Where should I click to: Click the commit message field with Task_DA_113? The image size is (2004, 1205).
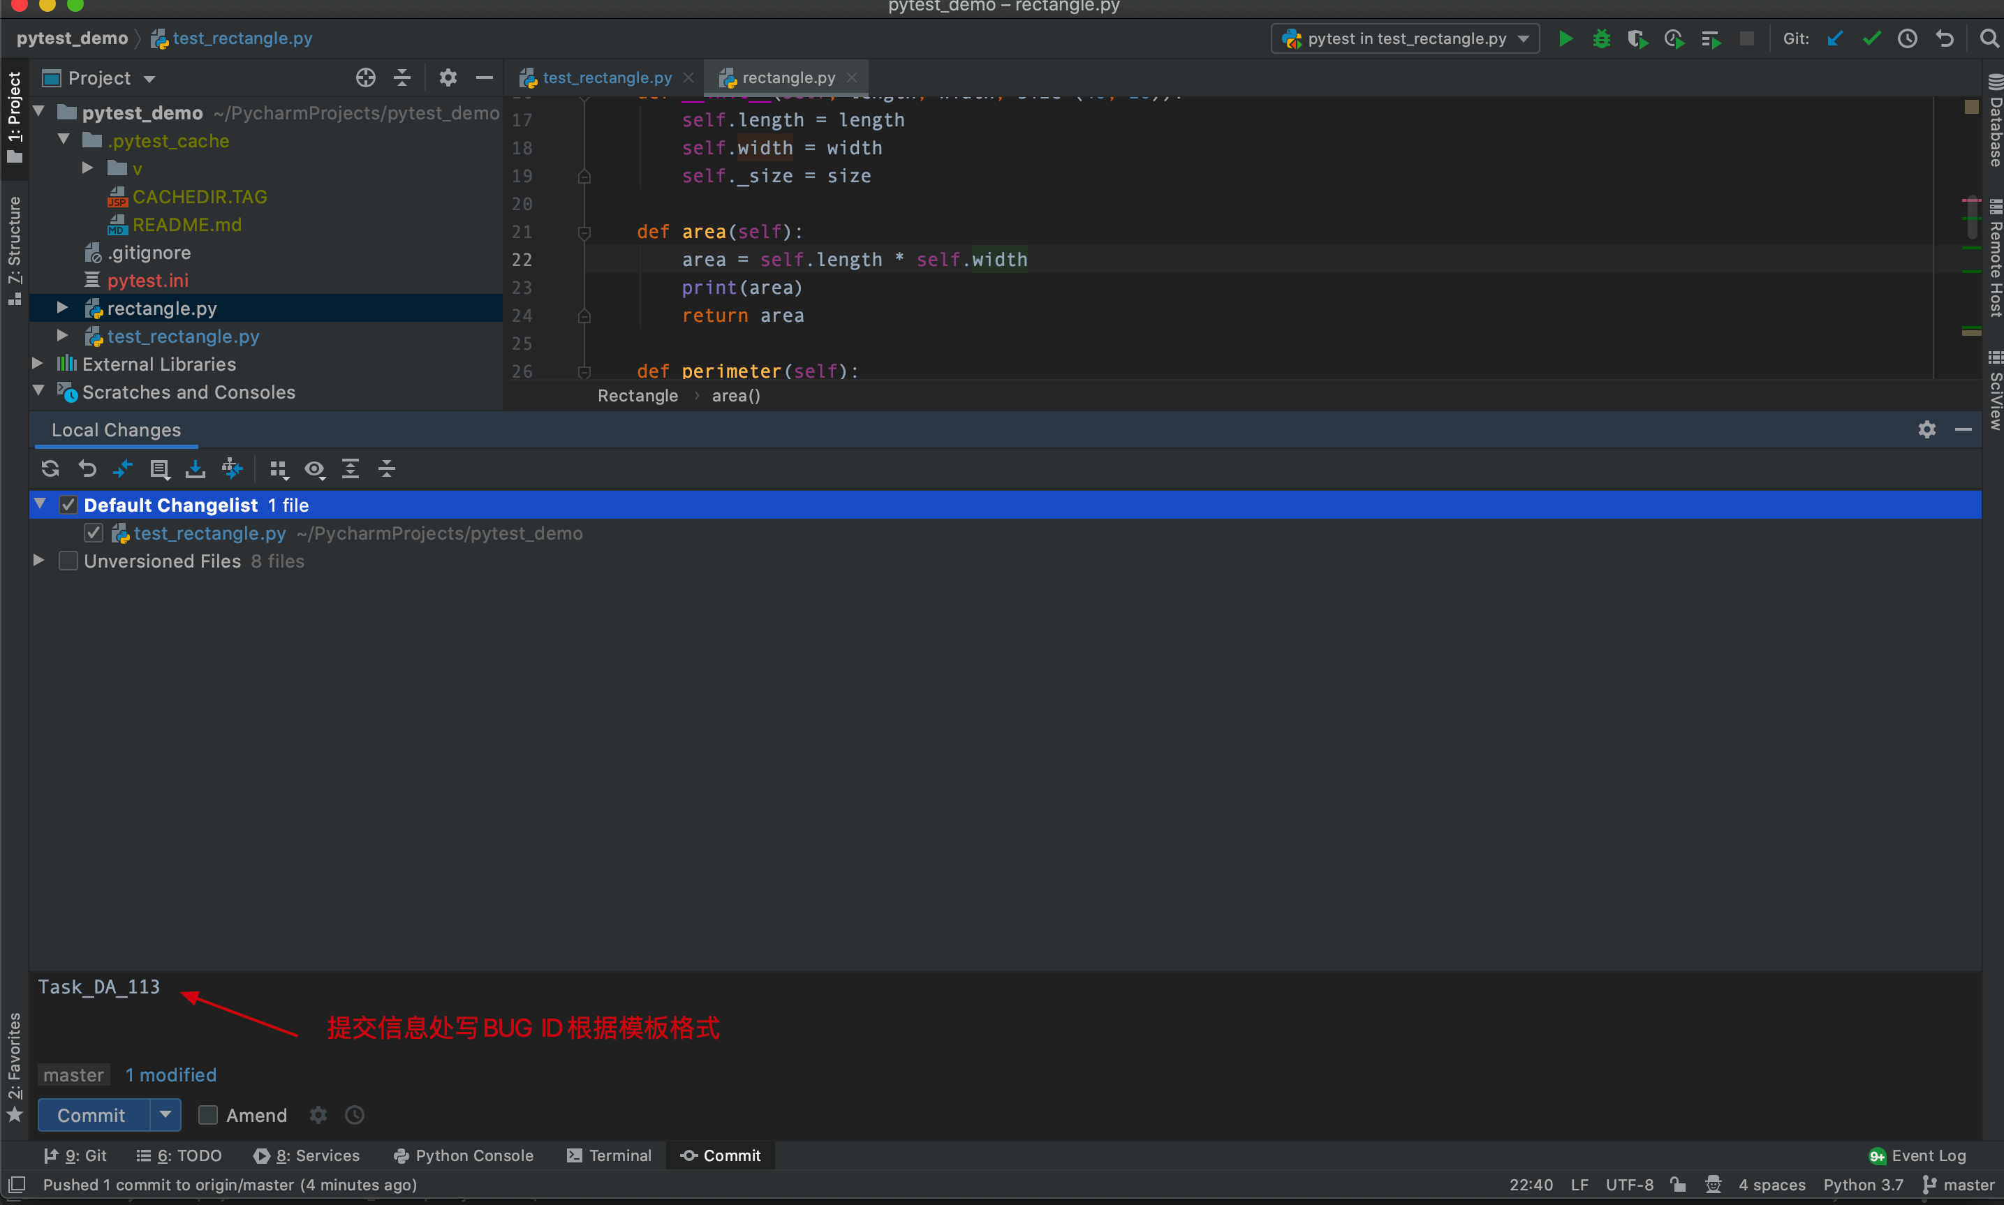click(1005, 1014)
